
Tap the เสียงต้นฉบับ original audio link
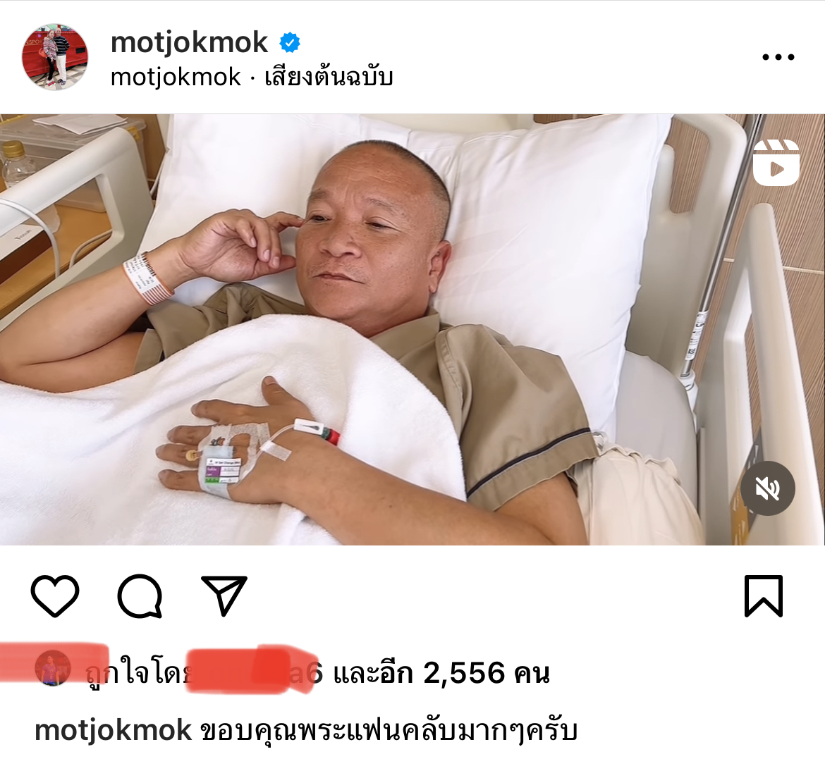(x=329, y=78)
